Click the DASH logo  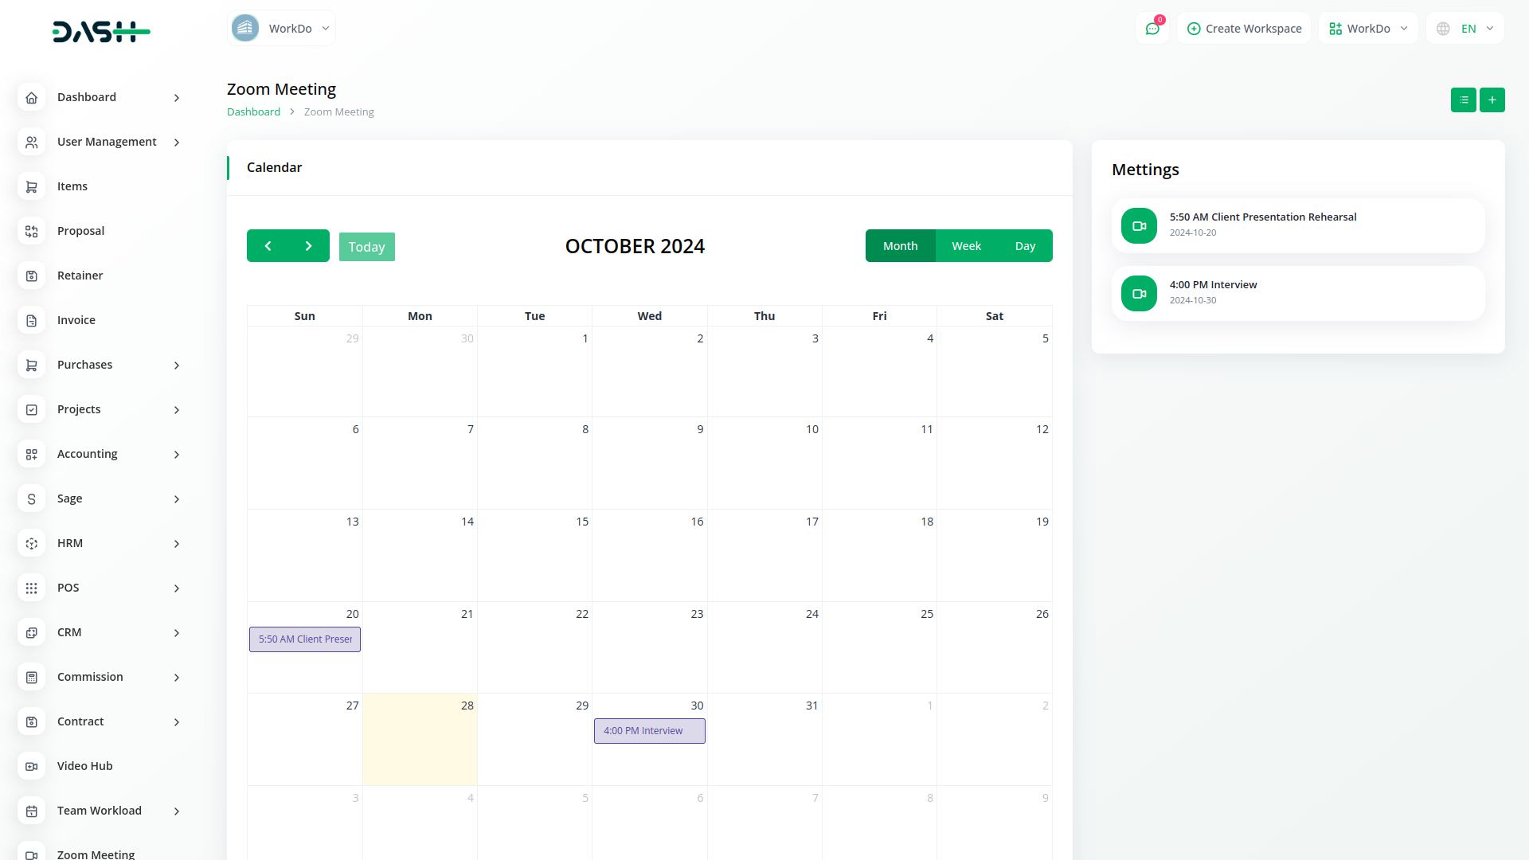point(101,32)
